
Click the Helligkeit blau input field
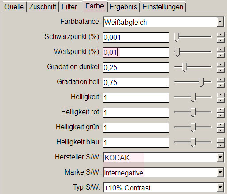[x=136, y=143]
